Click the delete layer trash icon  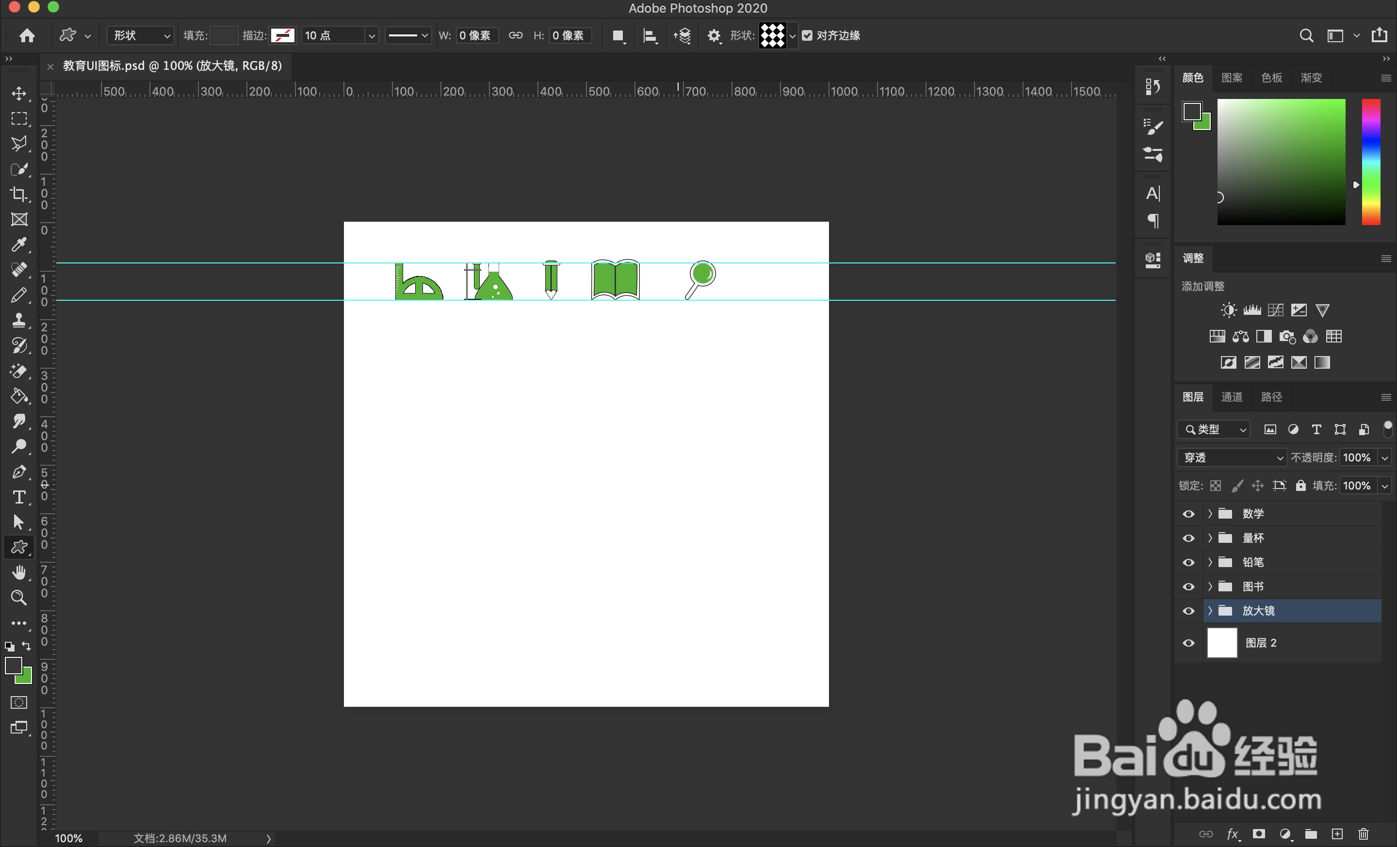(1364, 834)
